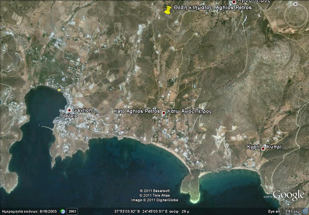Click the Move joystick circle below the compass
The width and height of the screenshot is (309, 215).
point(296,37)
